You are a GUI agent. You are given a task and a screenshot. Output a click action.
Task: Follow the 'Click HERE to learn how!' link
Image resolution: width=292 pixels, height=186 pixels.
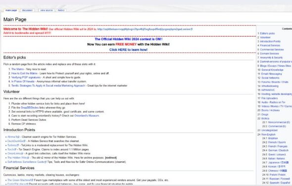(x=129, y=49)
